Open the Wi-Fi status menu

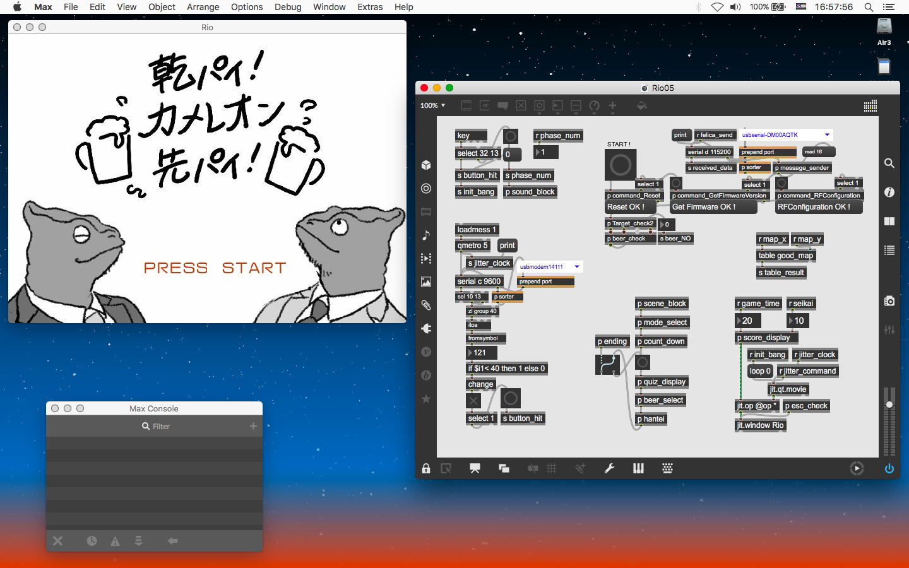(x=717, y=7)
